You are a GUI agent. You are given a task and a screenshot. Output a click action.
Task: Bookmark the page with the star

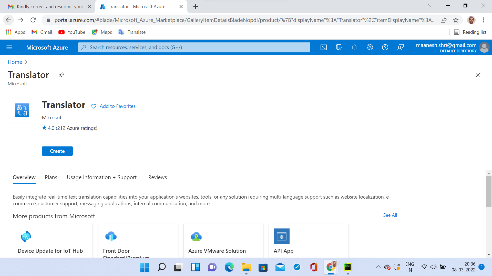(x=456, y=20)
